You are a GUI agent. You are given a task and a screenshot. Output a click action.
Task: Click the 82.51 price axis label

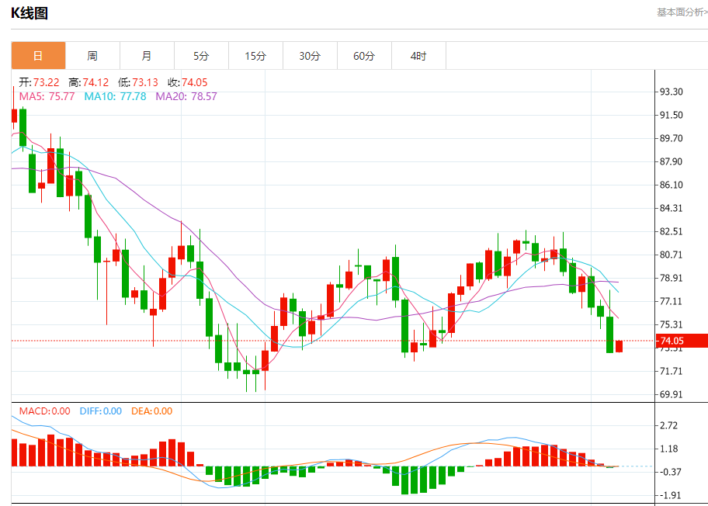[x=671, y=231]
